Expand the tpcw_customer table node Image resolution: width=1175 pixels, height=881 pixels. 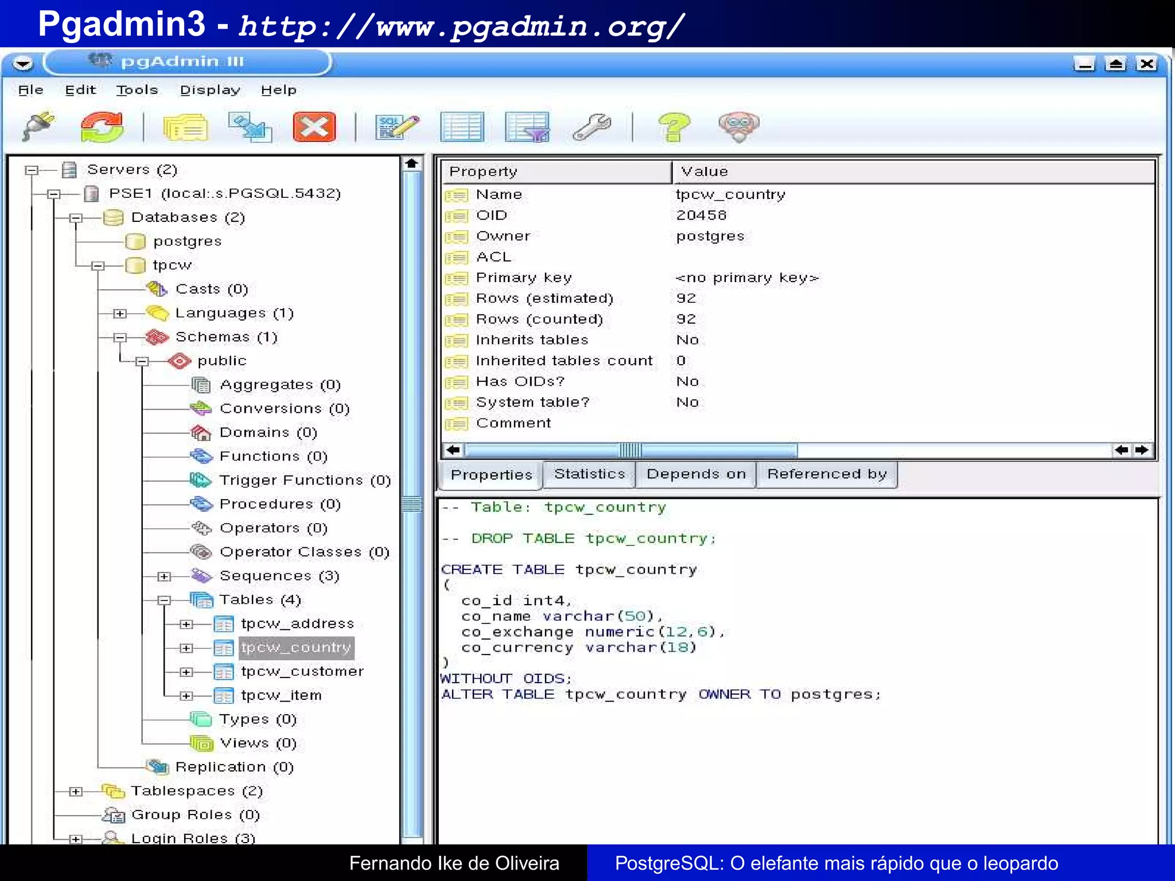186,672
